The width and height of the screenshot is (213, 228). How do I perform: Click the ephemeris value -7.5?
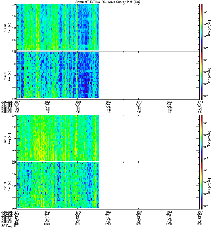(x=138, y=110)
